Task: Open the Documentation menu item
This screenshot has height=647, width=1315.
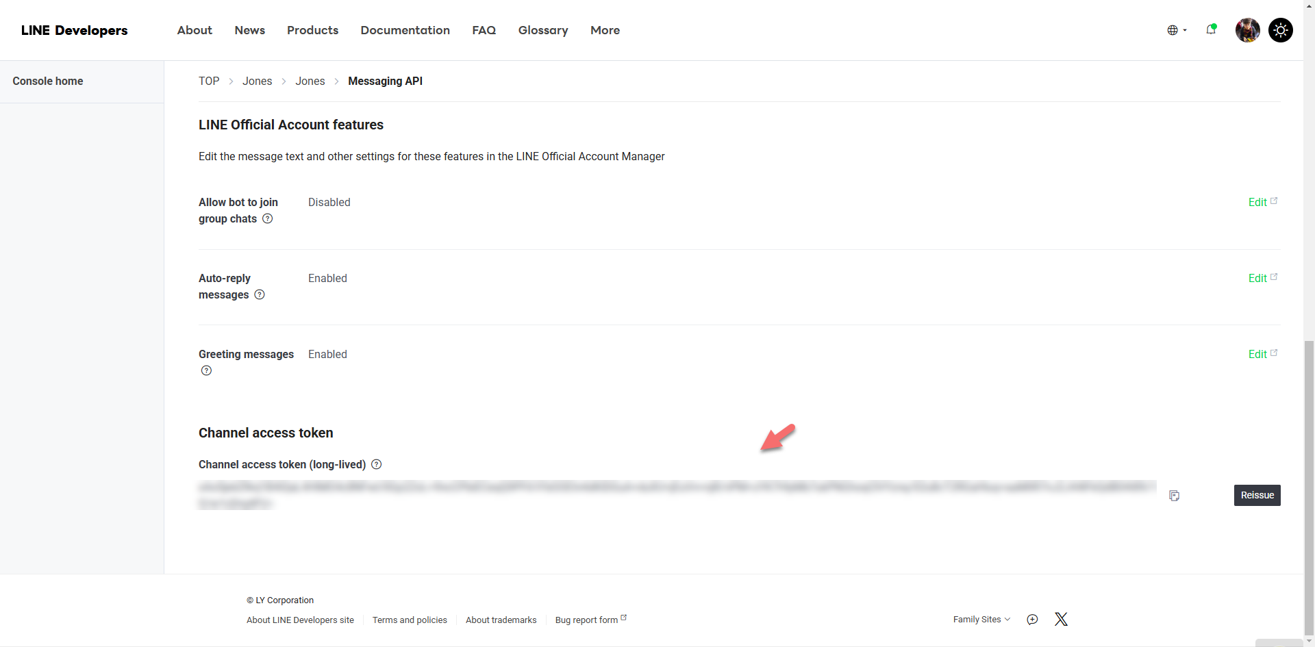Action: click(x=405, y=30)
